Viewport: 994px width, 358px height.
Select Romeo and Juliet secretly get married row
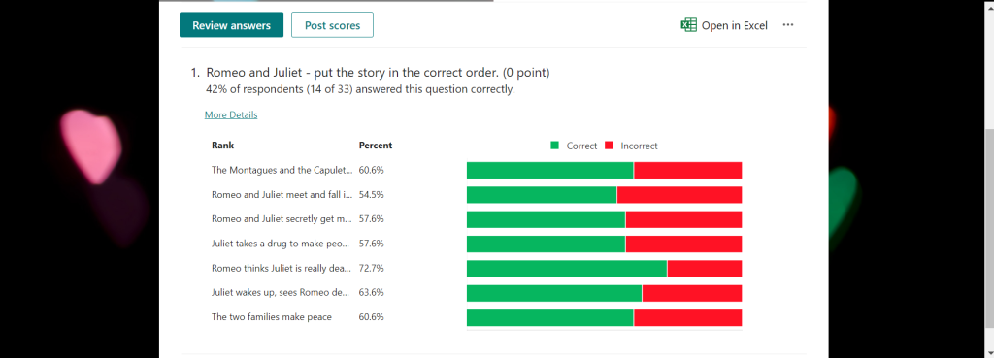(476, 219)
